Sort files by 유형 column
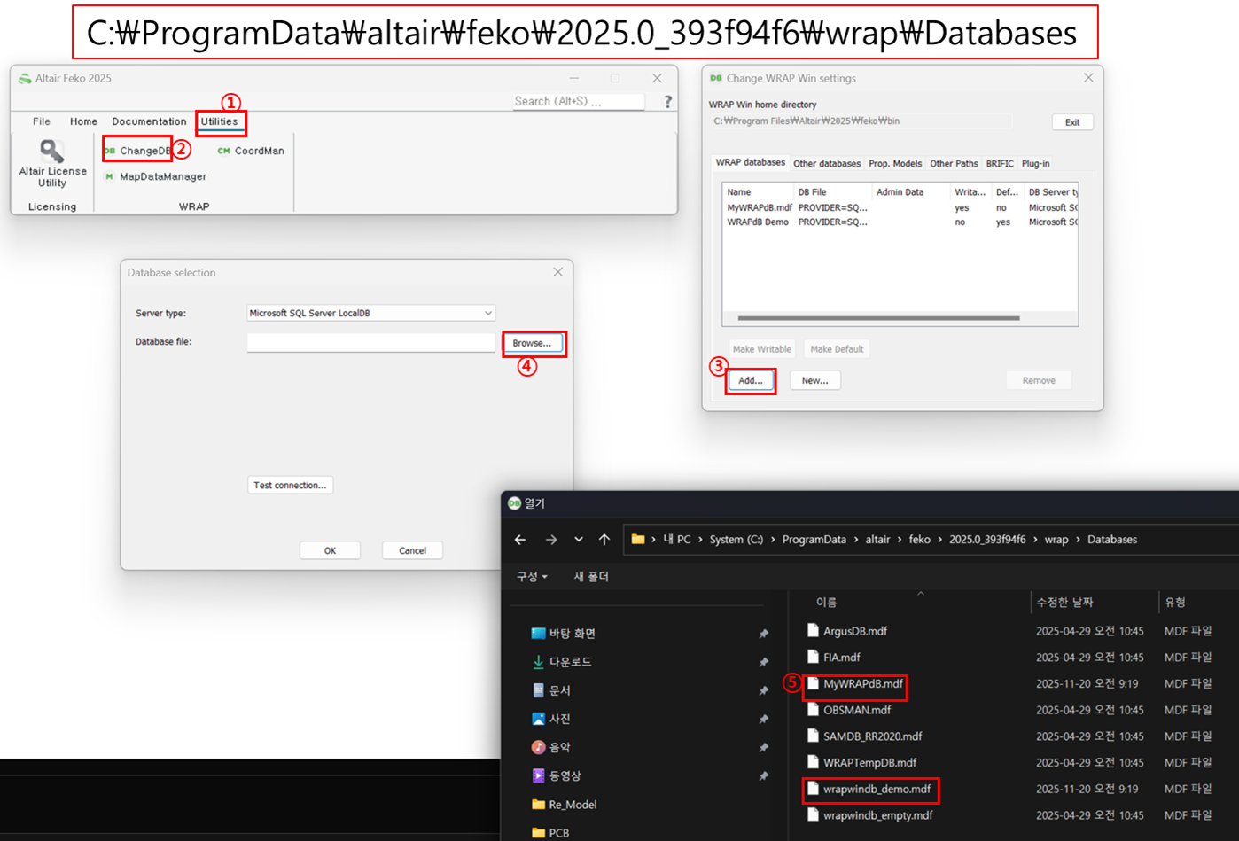This screenshot has width=1239, height=841. coord(1175,603)
